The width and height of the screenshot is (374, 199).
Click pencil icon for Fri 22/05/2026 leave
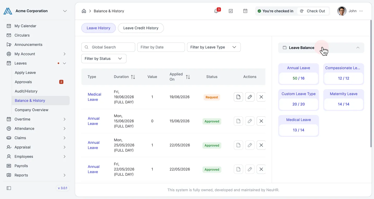point(250,169)
